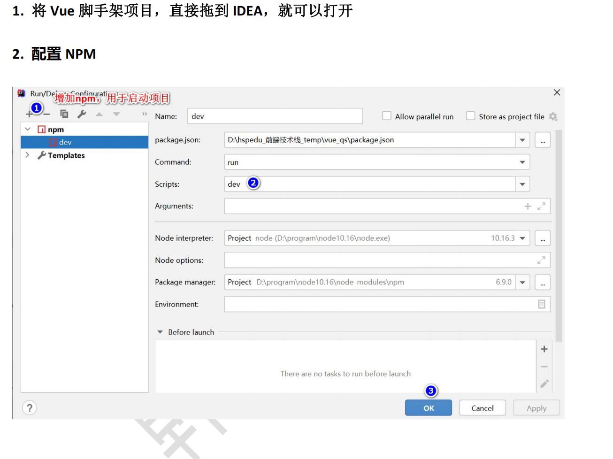Focus the Arguments input field
The height and width of the screenshot is (459, 613).
pyautogui.click(x=387, y=206)
